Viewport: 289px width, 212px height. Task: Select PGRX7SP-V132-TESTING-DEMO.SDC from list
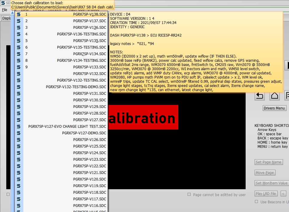click(x=76, y=87)
